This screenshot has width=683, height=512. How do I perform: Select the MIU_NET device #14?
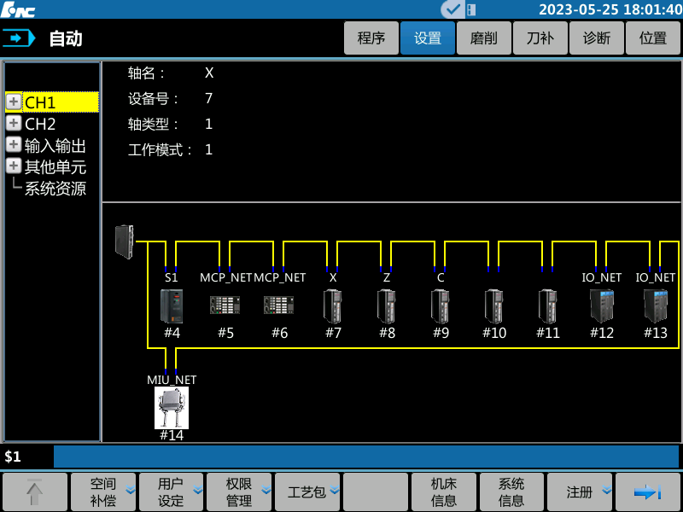coord(172,408)
